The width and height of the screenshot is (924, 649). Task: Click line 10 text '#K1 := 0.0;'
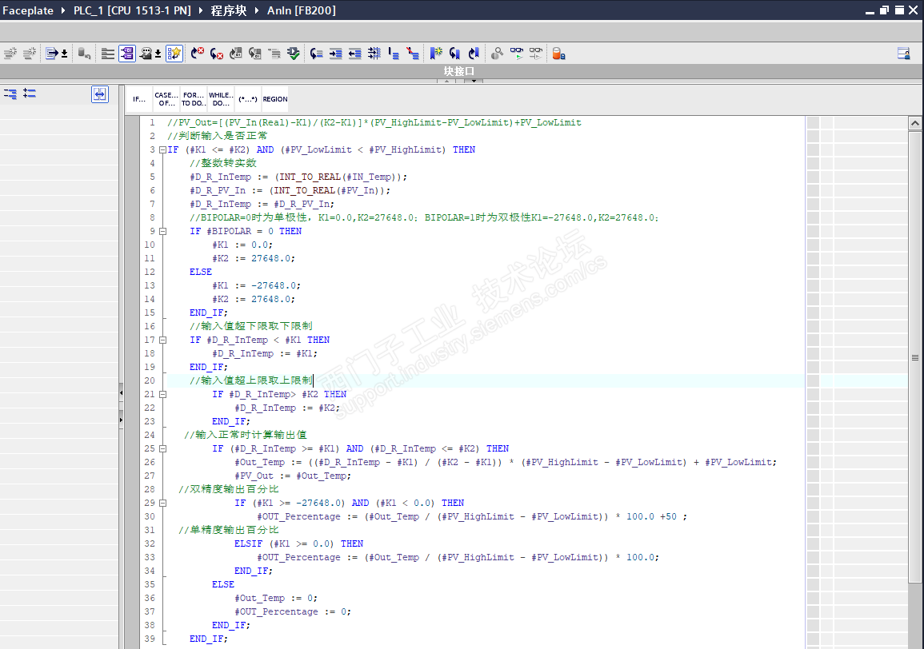pyautogui.click(x=242, y=245)
